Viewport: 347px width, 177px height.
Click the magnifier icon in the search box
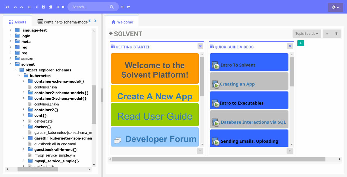[x=112, y=7]
